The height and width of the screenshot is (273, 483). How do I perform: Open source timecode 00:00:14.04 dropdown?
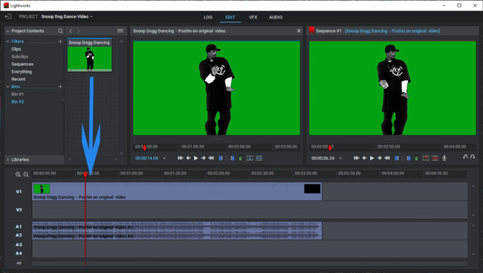point(164,158)
